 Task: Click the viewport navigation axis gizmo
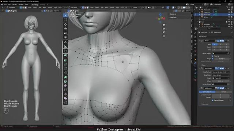(x=161, y=18)
